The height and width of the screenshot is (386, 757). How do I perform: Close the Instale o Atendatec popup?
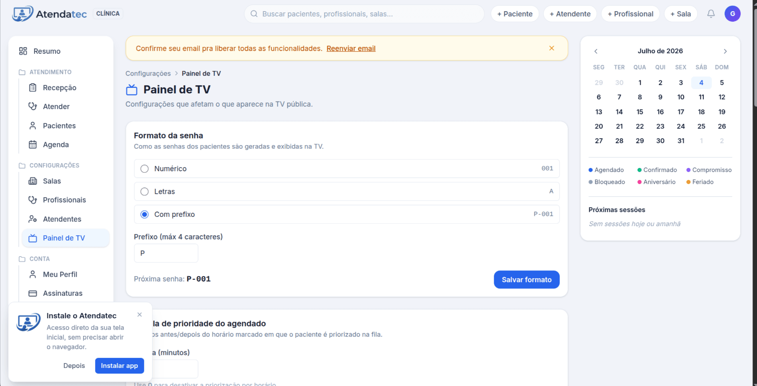click(140, 315)
